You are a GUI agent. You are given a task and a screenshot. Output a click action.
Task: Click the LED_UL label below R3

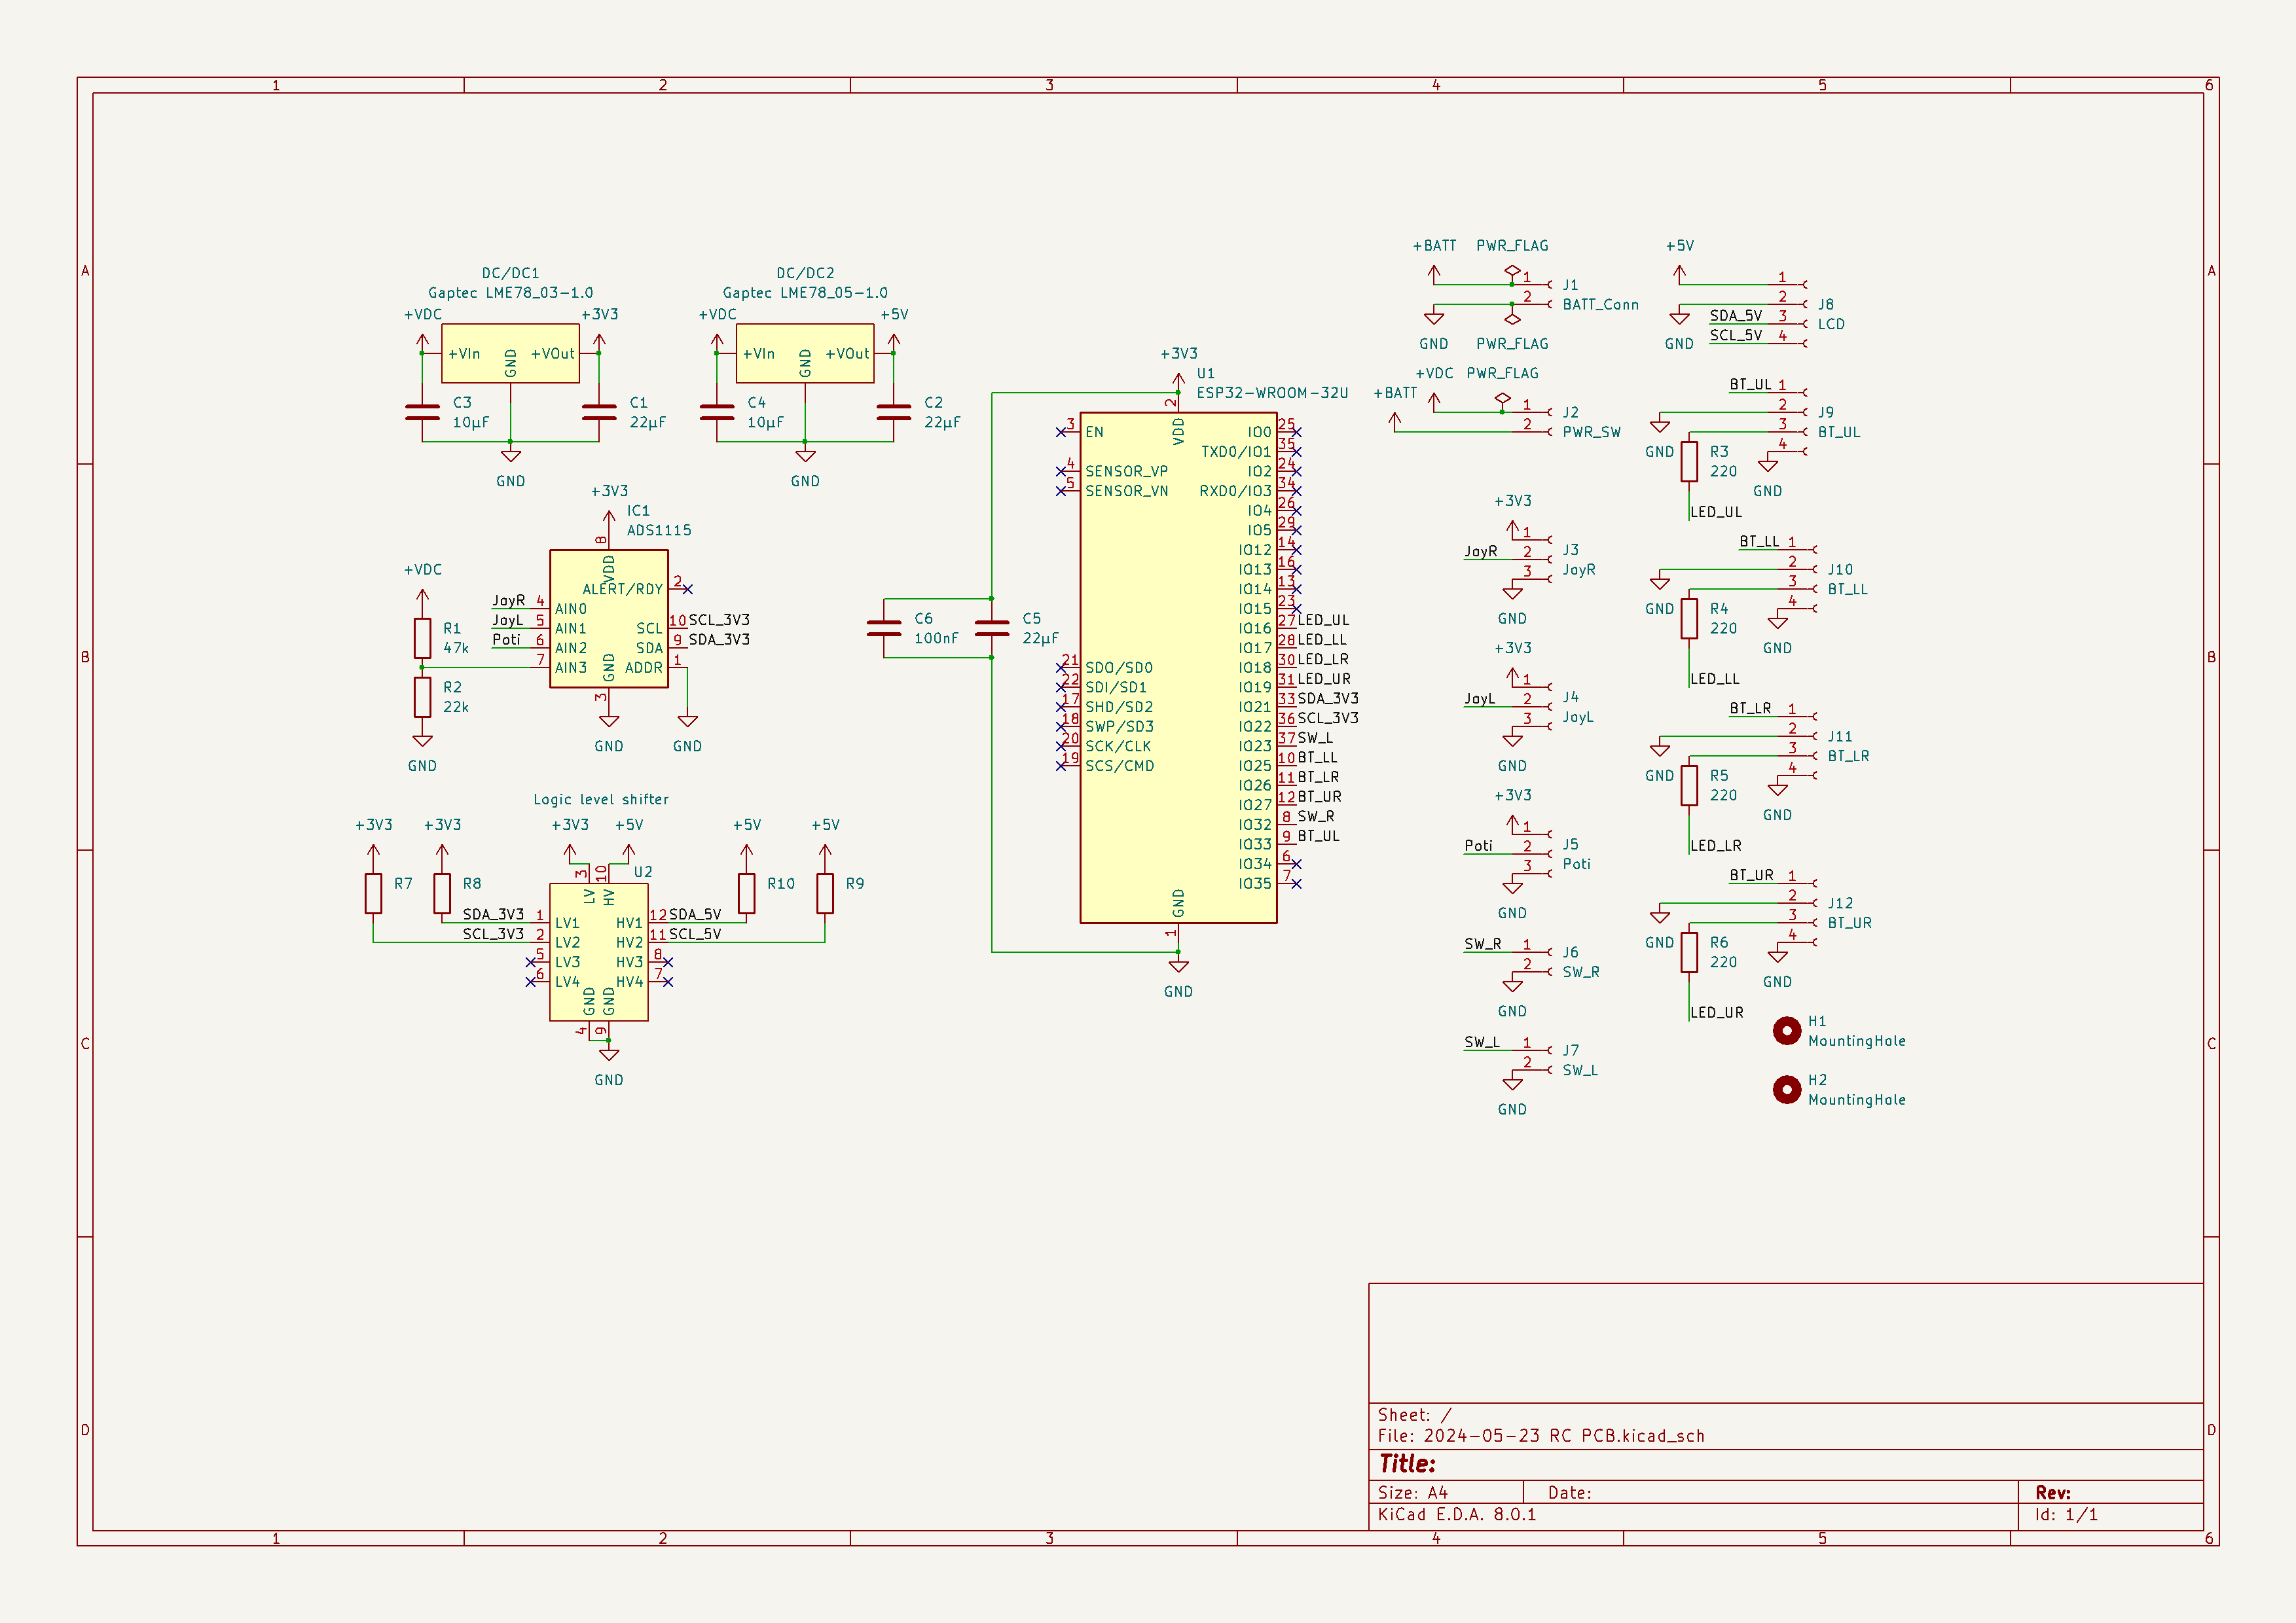coord(1715,512)
